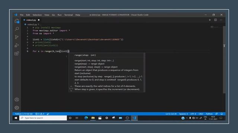Run Python file with play button
Viewport: 238px width, 133px height.
pyautogui.click(x=210, y=20)
